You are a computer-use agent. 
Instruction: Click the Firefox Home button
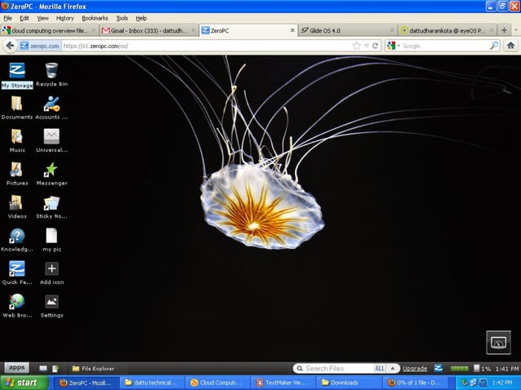coord(510,46)
